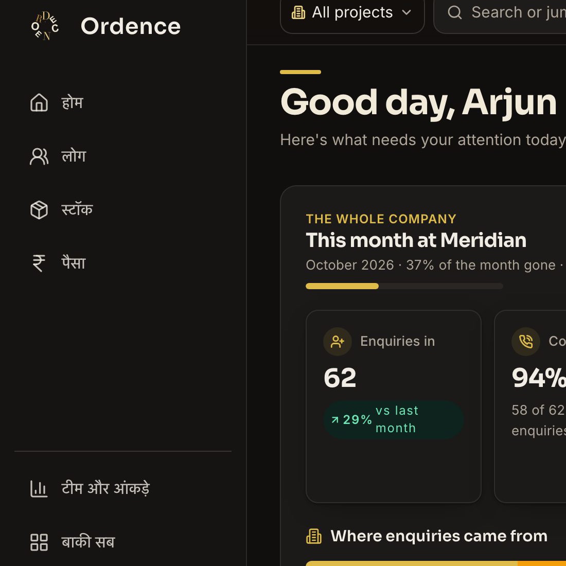
Task: Click the chevron next to All projects
Action: coord(406,12)
